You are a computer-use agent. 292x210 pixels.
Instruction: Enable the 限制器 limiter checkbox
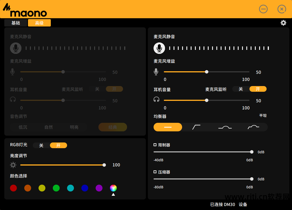[155, 145]
